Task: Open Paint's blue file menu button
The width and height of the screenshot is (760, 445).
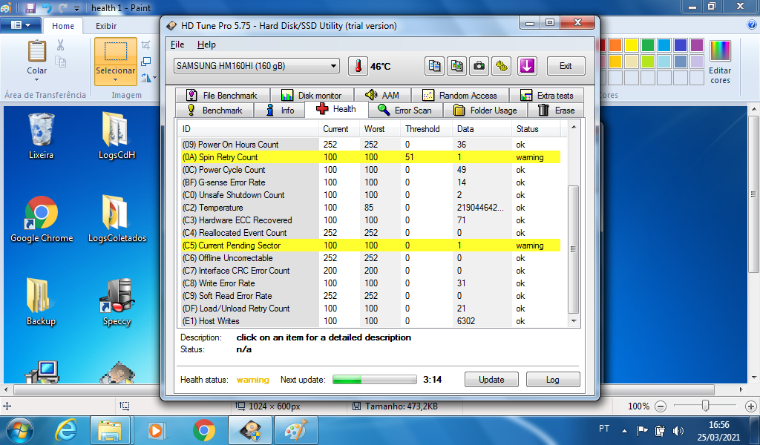Action: [20, 25]
